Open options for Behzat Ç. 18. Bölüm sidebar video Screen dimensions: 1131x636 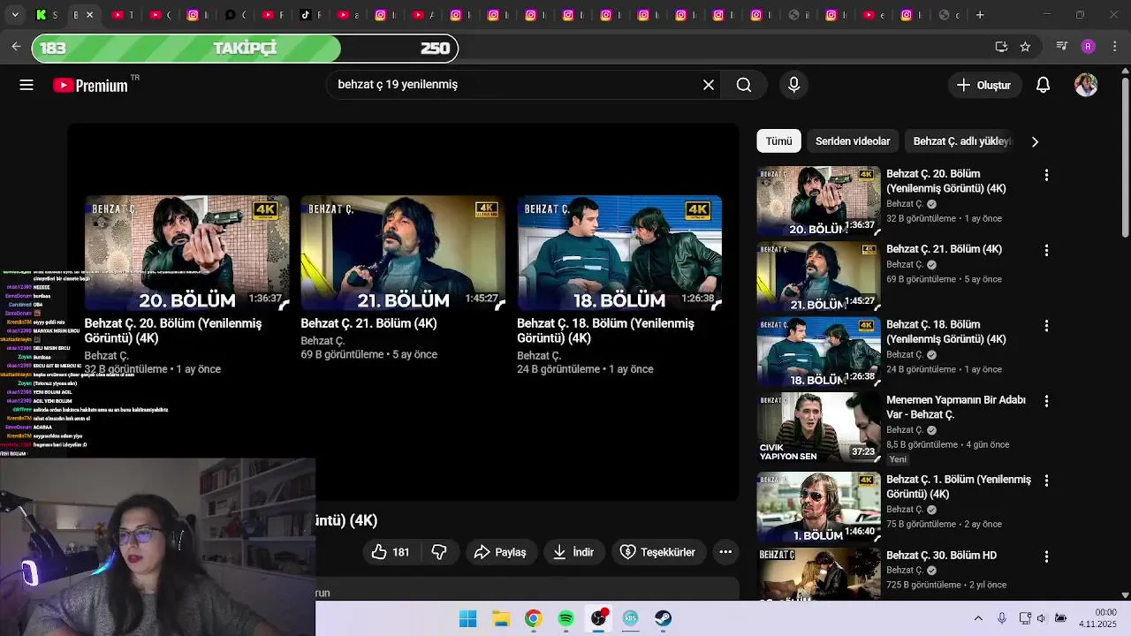coord(1046,326)
